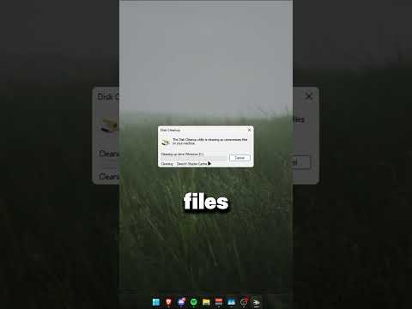412x309 pixels.
Task: Close the Disk Cleanup dialog
Action: (249, 130)
